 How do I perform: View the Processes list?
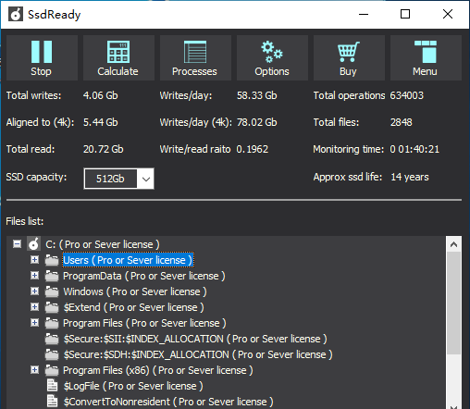tap(195, 57)
